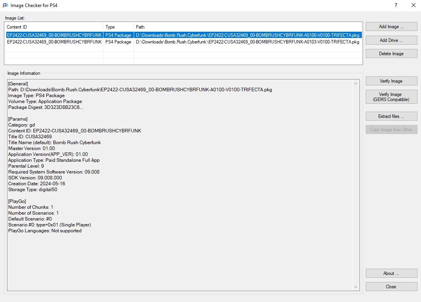Viewport: 421px width, 302px height.
Task: Open the About dialog
Action: 391,273
